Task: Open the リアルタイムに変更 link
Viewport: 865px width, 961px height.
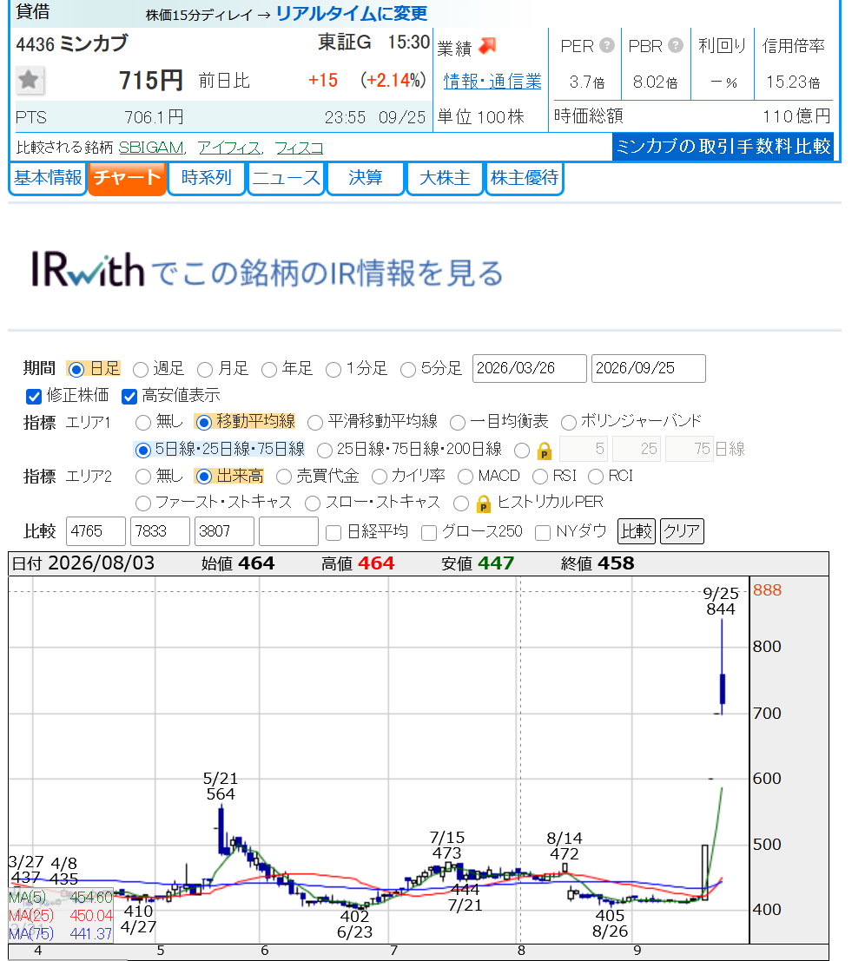Action: 352,14
